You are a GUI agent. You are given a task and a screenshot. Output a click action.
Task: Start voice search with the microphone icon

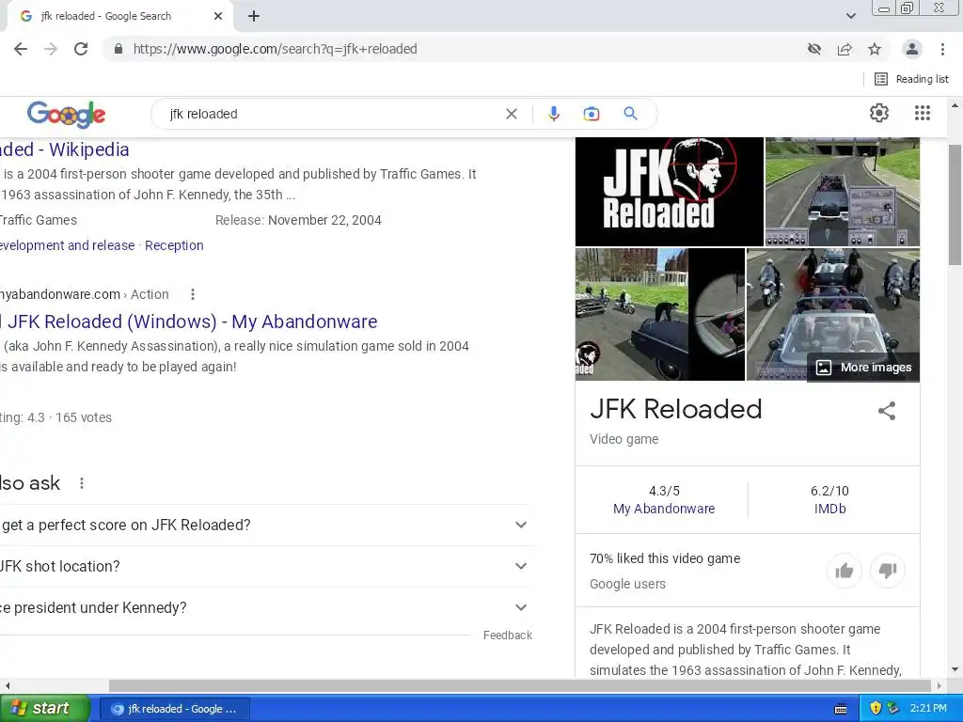click(x=553, y=114)
